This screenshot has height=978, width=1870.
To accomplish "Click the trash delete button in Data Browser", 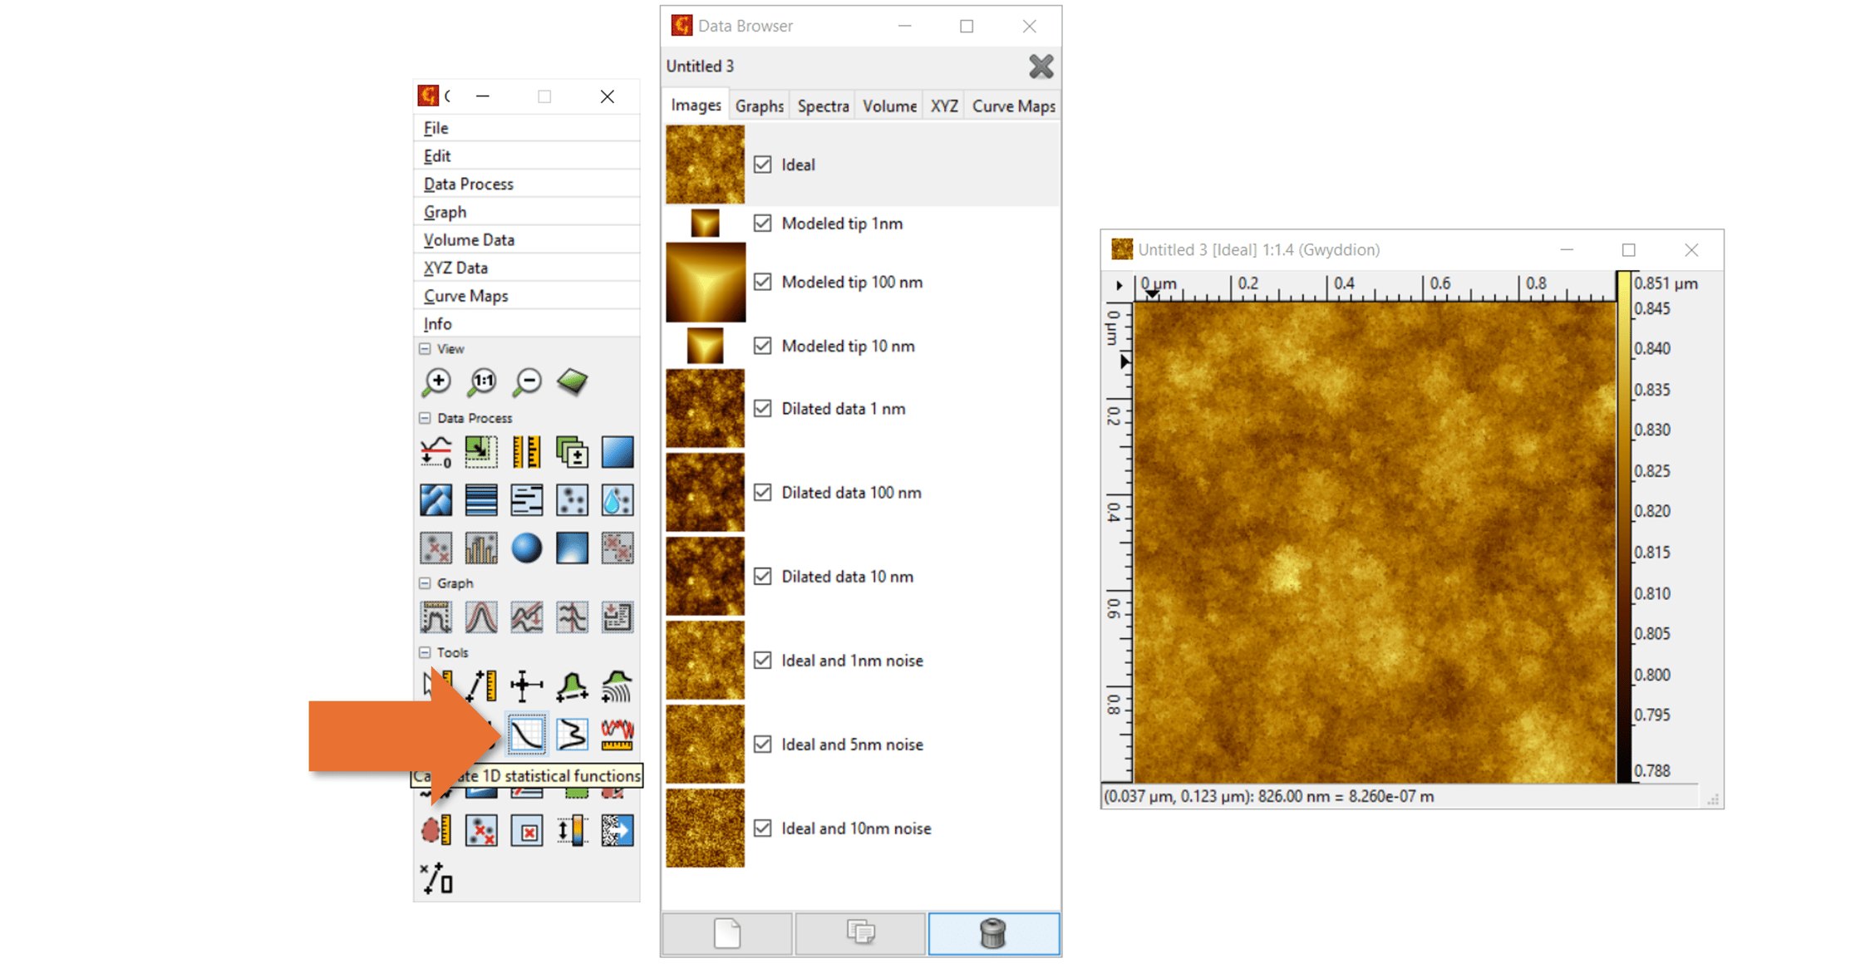I will pyautogui.click(x=993, y=934).
